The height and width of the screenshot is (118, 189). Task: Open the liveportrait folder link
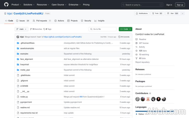pyautogui.click(x=24, y=65)
